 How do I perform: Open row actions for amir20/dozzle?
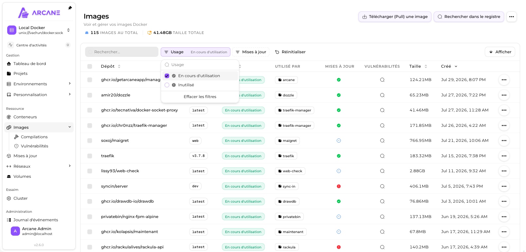point(504,95)
